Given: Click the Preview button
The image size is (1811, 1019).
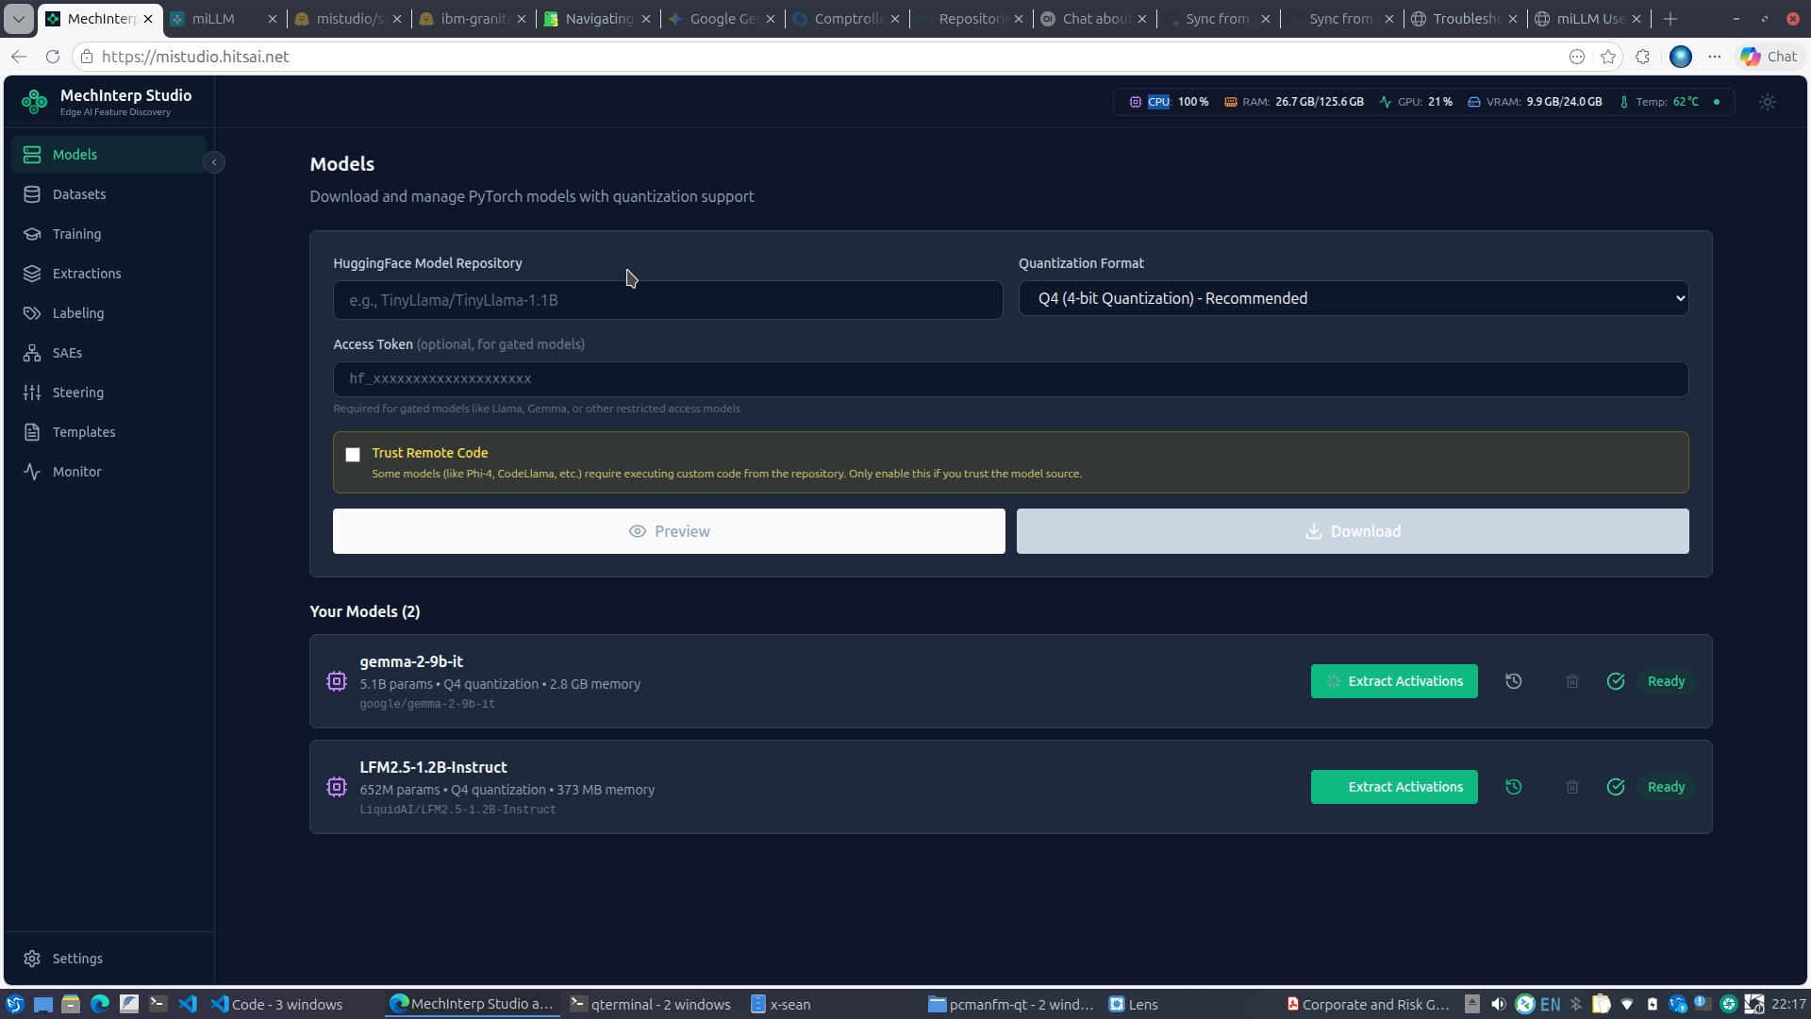Looking at the screenshot, I should tap(669, 531).
